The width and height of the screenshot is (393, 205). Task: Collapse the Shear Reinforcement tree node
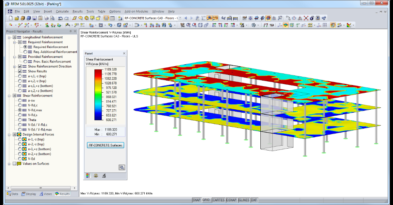pos(9,96)
